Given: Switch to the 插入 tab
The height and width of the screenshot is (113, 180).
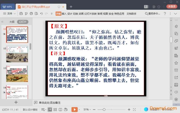Looking at the screenshot, I should 64,14.
